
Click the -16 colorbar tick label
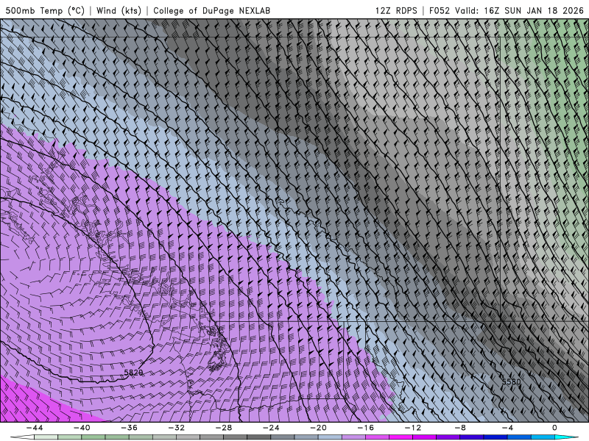click(x=365, y=428)
